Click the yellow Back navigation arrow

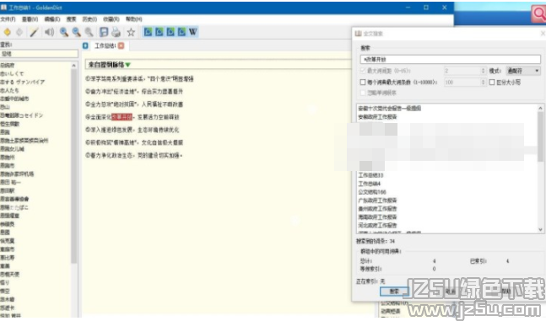pyautogui.click(x=7, y=32)
